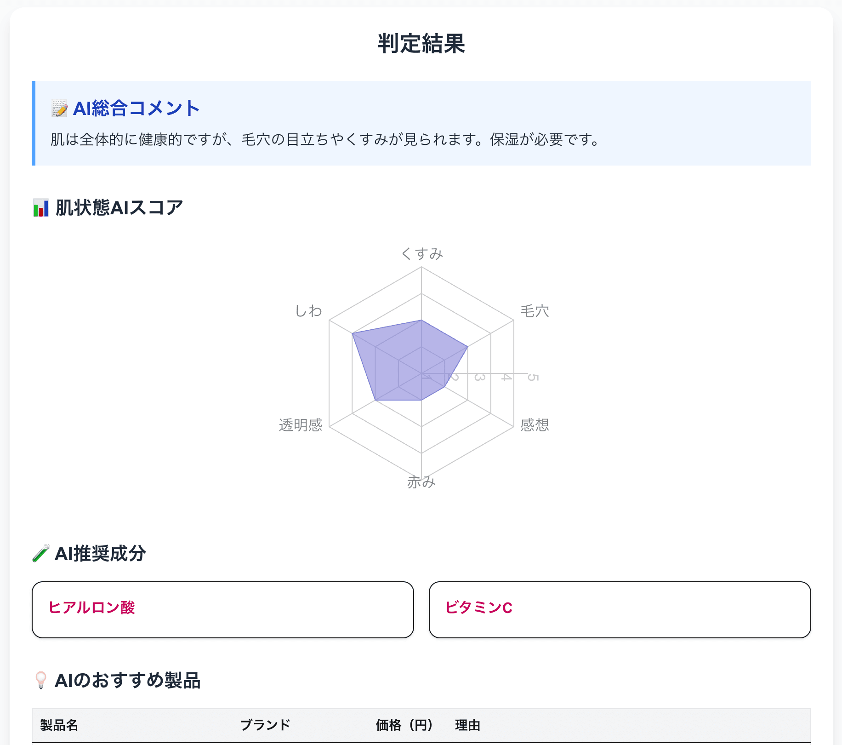
Task: Click the 透明感 label on the radar chart
Action: click(302, 425)
